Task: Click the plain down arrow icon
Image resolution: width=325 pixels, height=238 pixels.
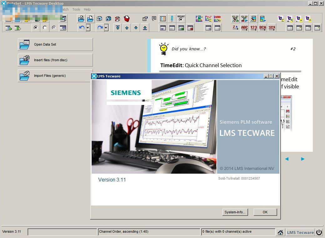Action: point(136,28)
